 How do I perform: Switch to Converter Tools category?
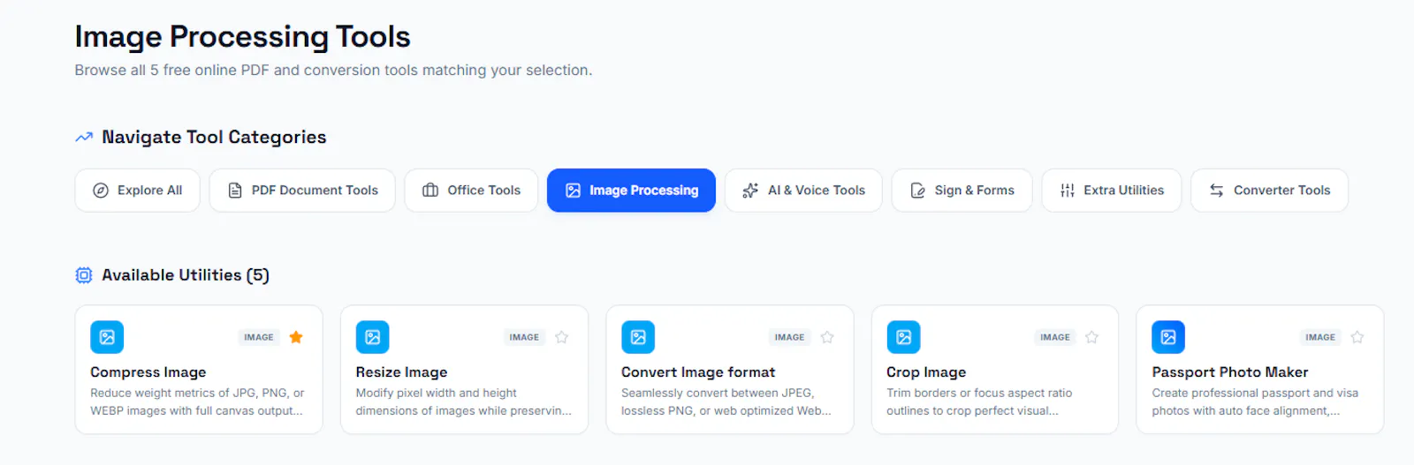click(1269, 191)
